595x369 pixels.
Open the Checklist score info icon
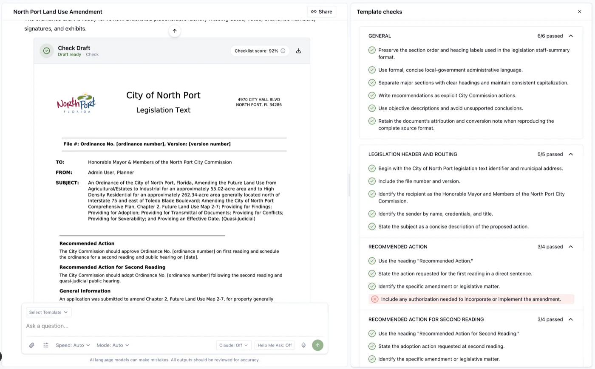[283, 51]
